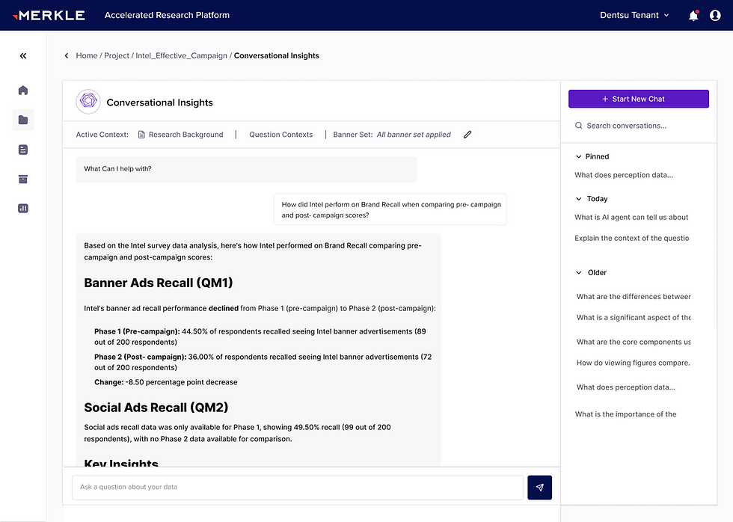Image resolution: width=733 pixels, height=522 pixels.
Task: Go to Project breadcrumb
Action: coord(117,55)
